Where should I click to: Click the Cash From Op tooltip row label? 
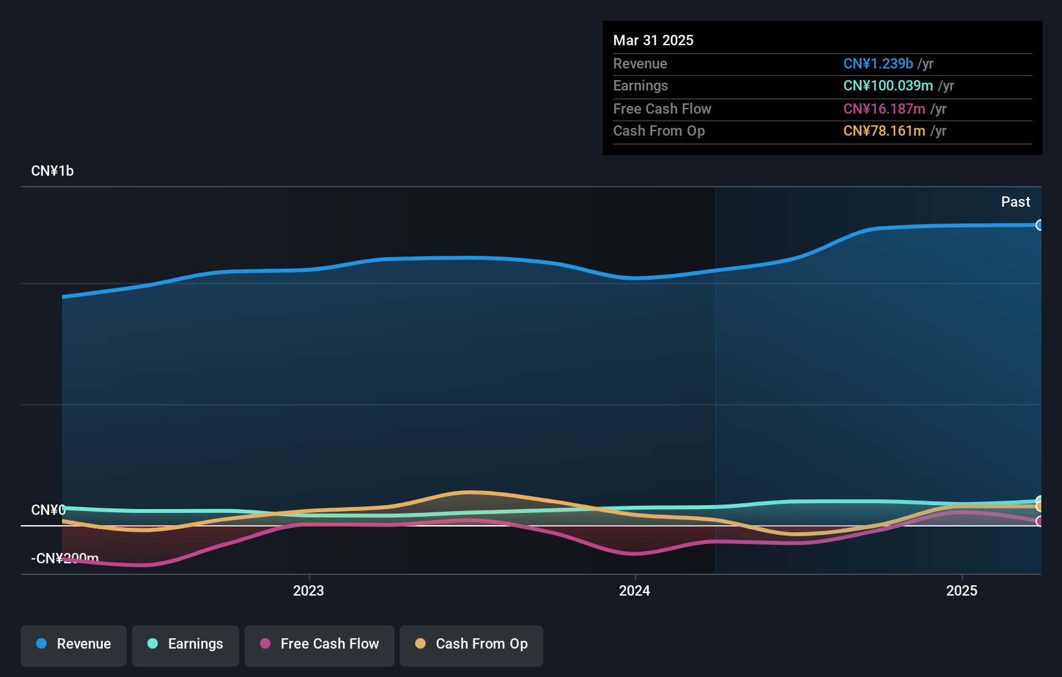tap(659, 130)
